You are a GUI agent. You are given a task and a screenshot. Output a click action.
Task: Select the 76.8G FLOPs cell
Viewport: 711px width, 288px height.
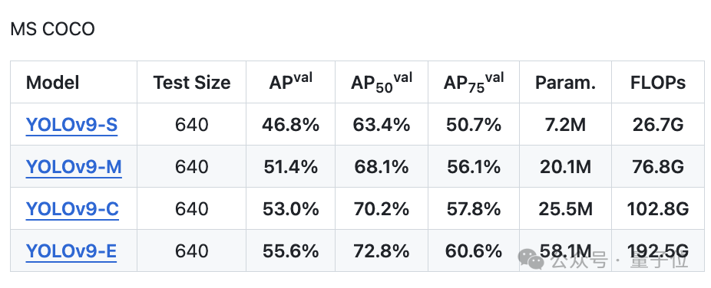(658, 167)
